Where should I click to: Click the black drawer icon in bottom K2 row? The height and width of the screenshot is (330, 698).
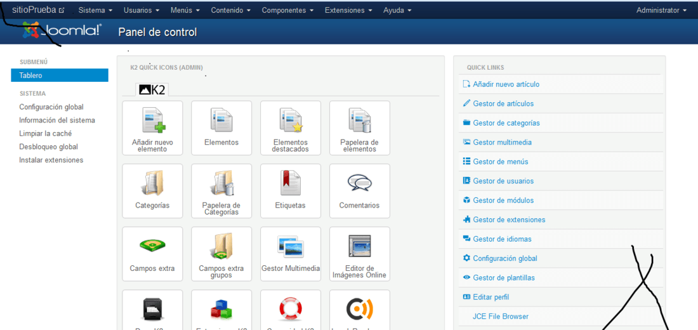pos(152,308)
